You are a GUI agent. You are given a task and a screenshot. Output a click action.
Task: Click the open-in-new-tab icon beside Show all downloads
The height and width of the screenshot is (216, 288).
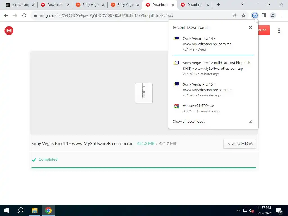[251, 121]
